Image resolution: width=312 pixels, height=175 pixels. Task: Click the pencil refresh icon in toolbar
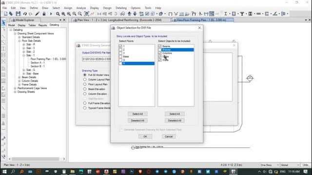(x=37, y=14)
